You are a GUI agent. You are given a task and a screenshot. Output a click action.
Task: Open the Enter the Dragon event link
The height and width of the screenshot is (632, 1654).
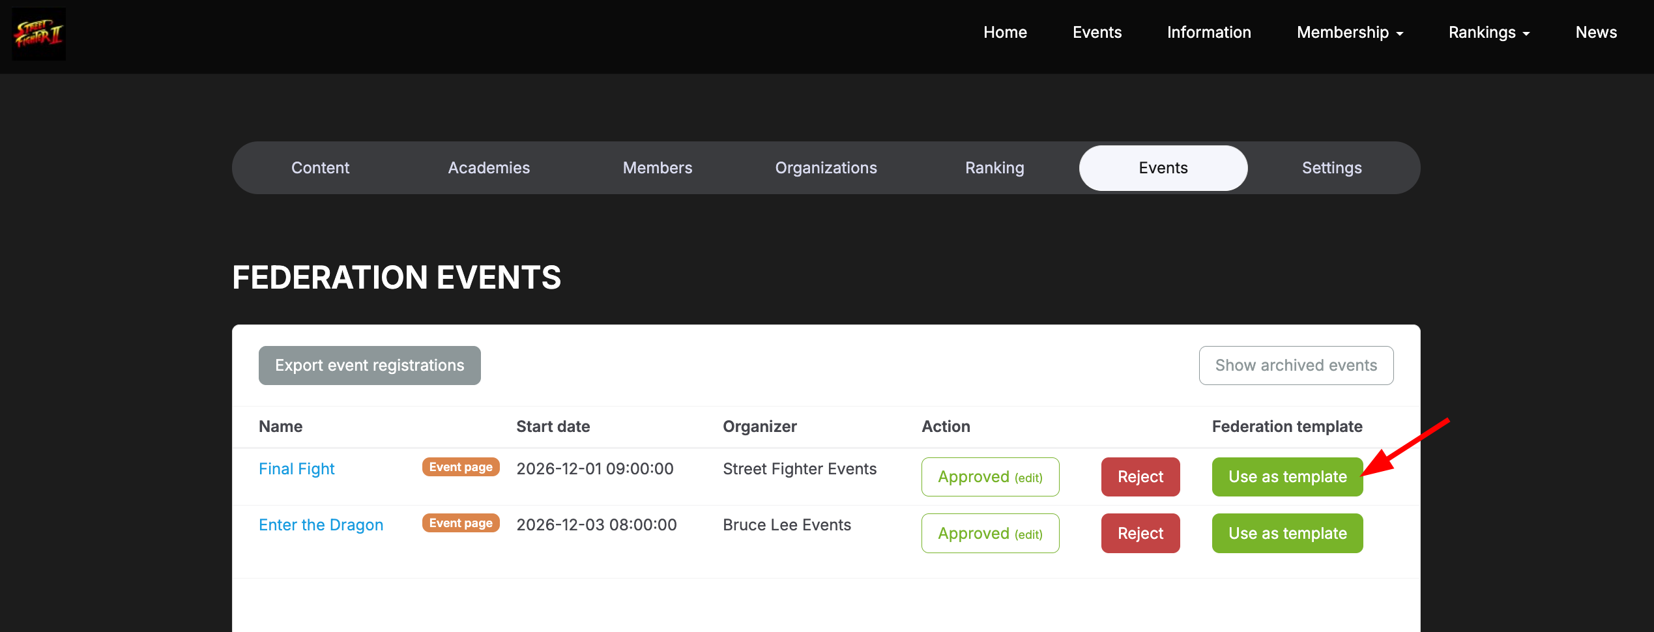click(x=321, y=525)
